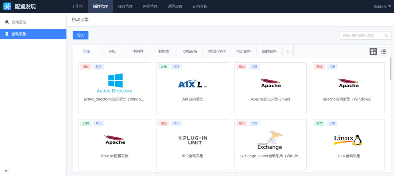Screen dimensions: 394x176
Task: Click the Active Directory Windows logo
Action: (x=115, y=83)
